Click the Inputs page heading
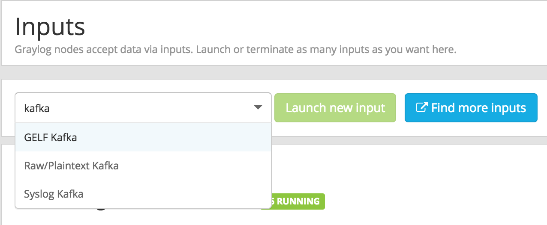Viewport: 547px width, 225px height. pyautogui.click(x=50, y=27)
